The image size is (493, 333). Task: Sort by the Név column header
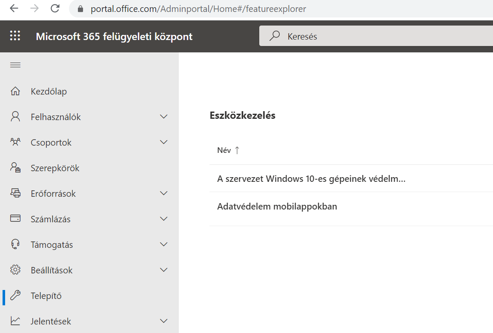point(224,150)
